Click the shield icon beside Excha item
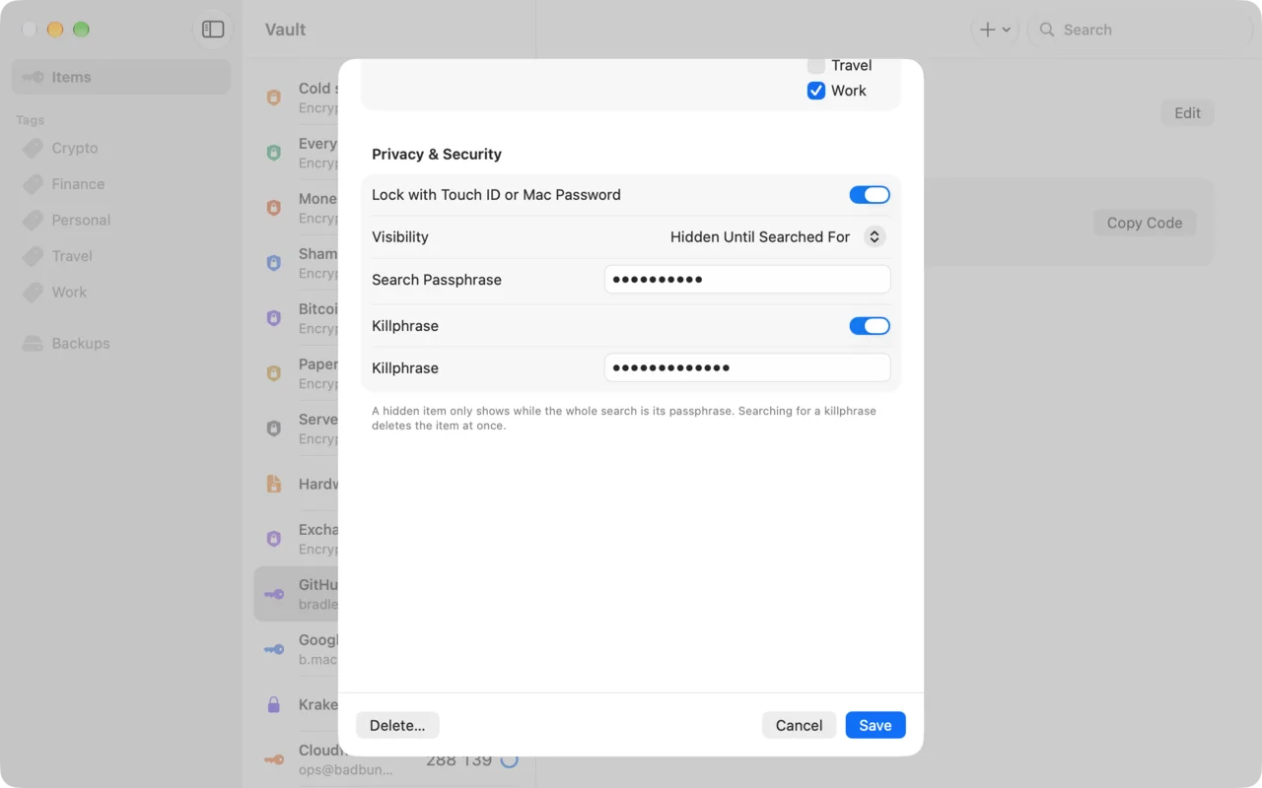 (274, 539)
